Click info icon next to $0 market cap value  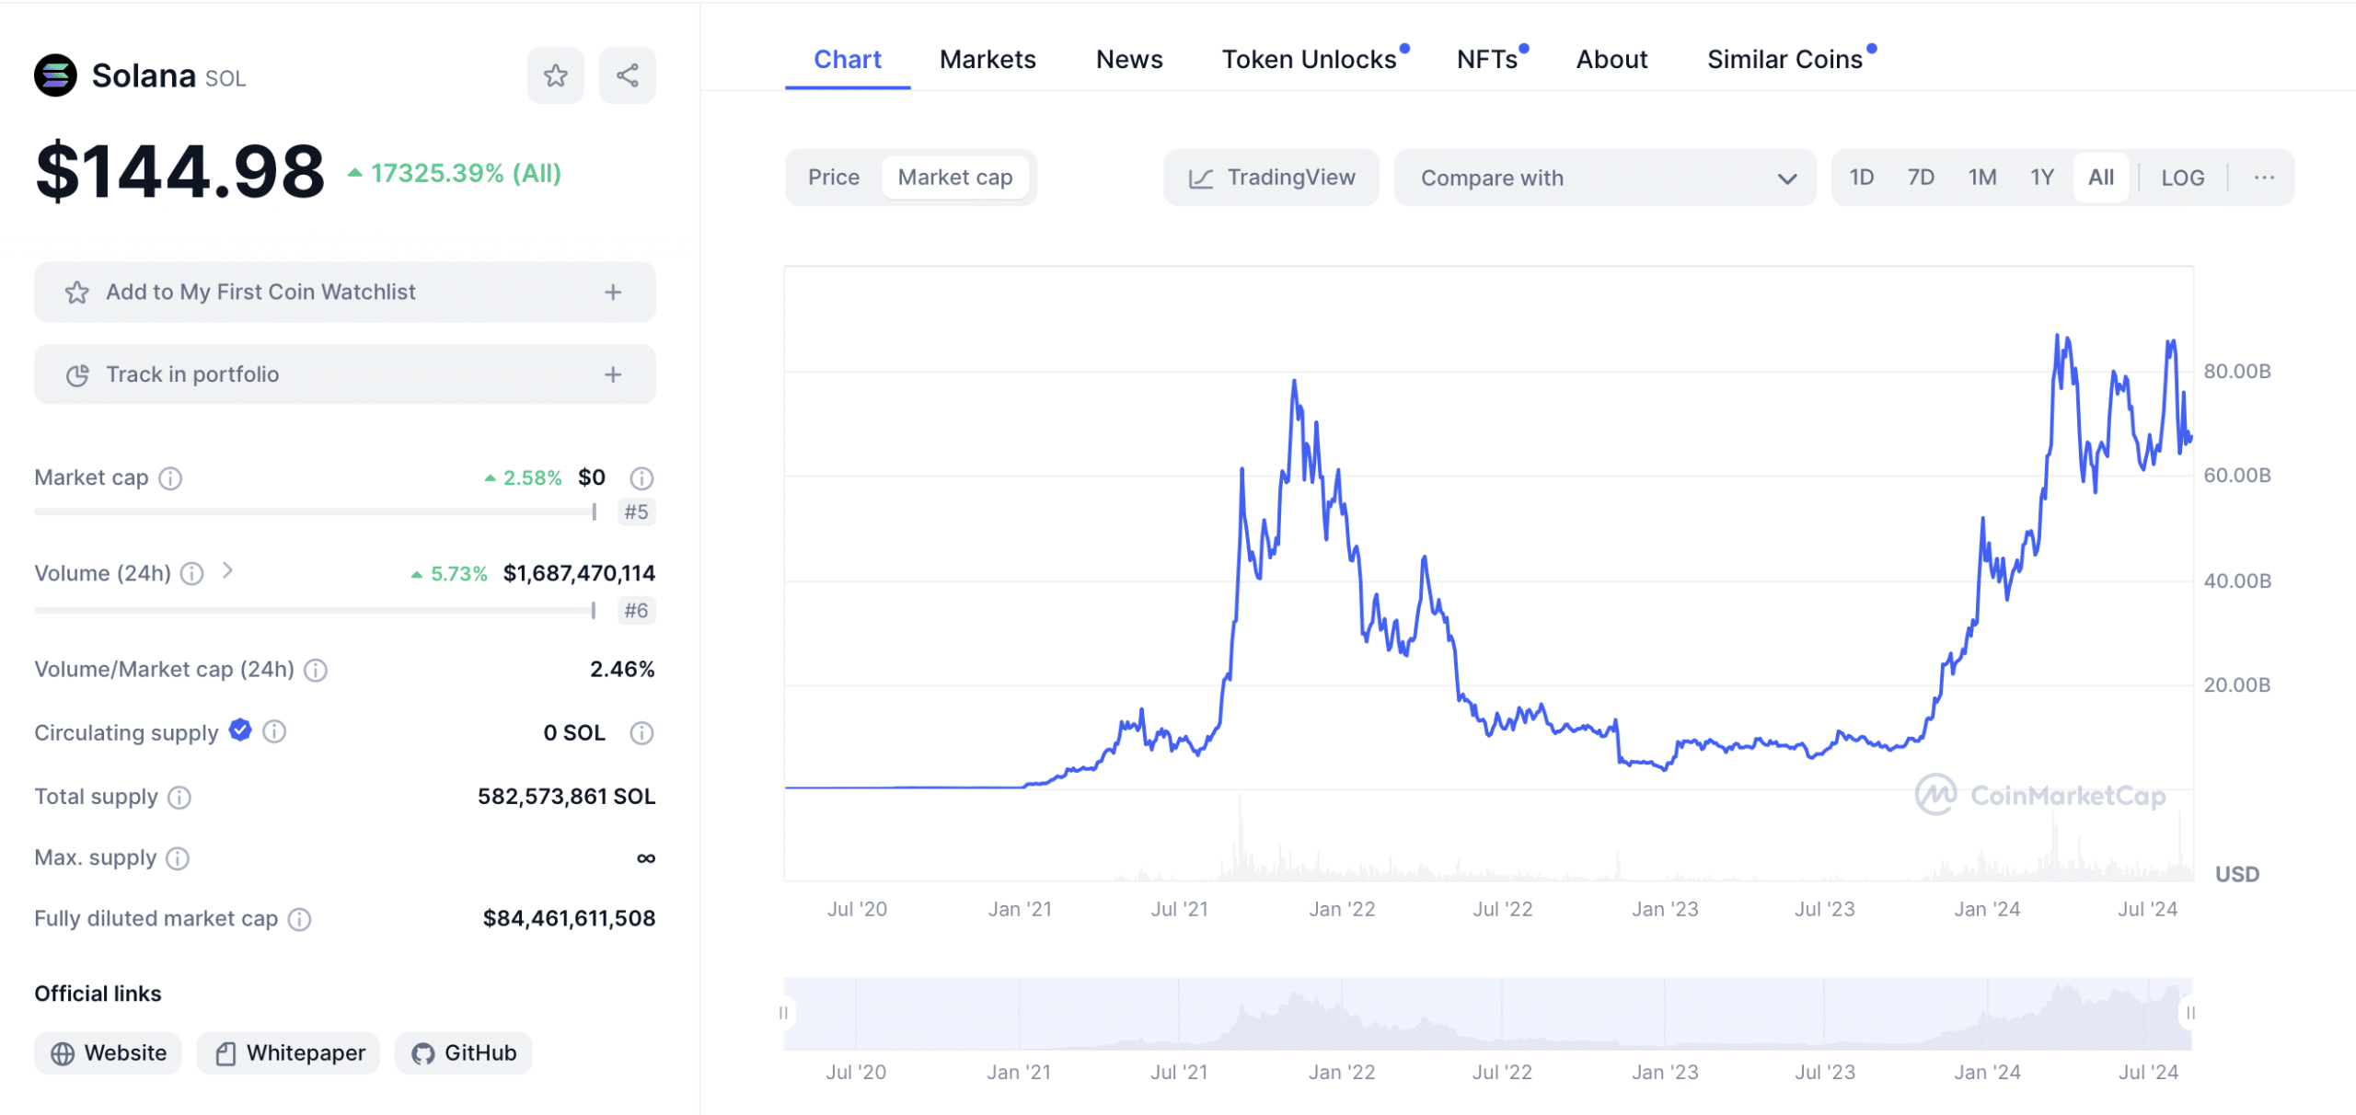point(641,478)
